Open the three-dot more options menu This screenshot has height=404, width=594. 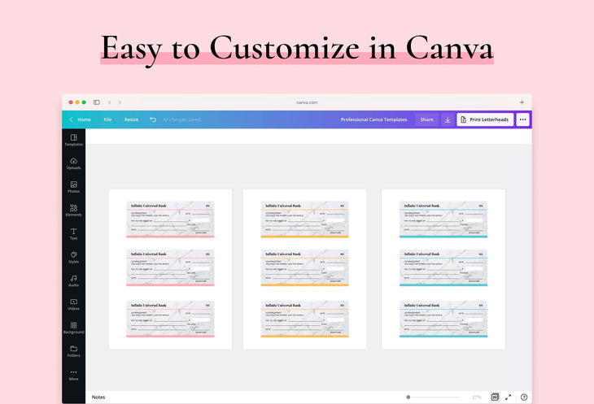522,119
